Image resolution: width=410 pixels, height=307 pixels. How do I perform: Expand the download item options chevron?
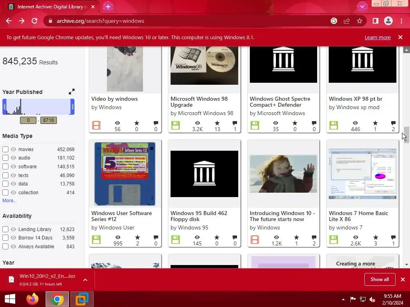point(85,279)
